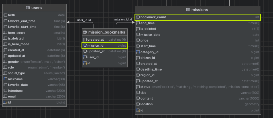Screen dimensions: 273x118
Task: Select the bookmark_count column in missions
Action: [197, 17]
